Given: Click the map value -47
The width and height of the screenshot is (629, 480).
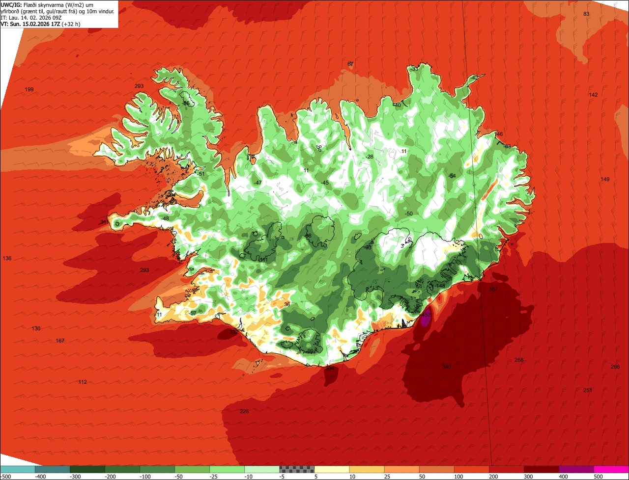Looking at the screenshot, I should point(258,183).
